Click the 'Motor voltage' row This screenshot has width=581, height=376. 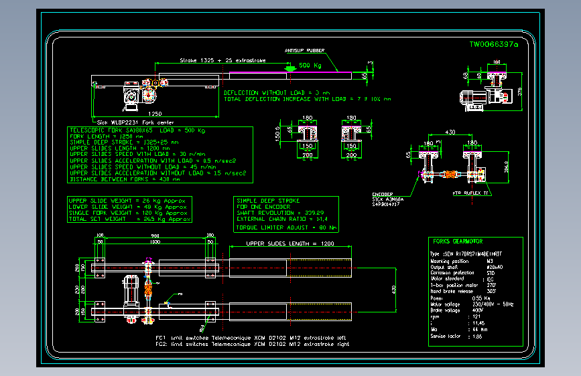[x=472, y=304]
